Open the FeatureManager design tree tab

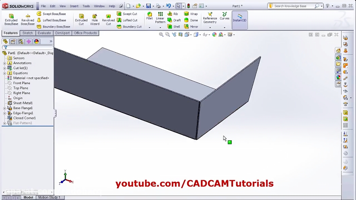pyautogui.click(x=5, y=41)
